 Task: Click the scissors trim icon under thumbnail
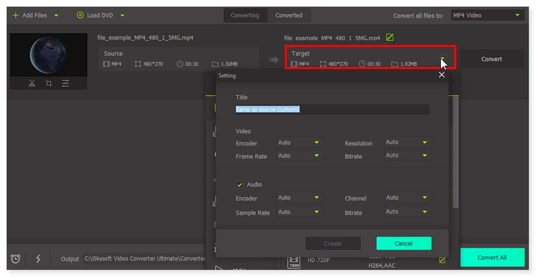click(x=31, y=83)
